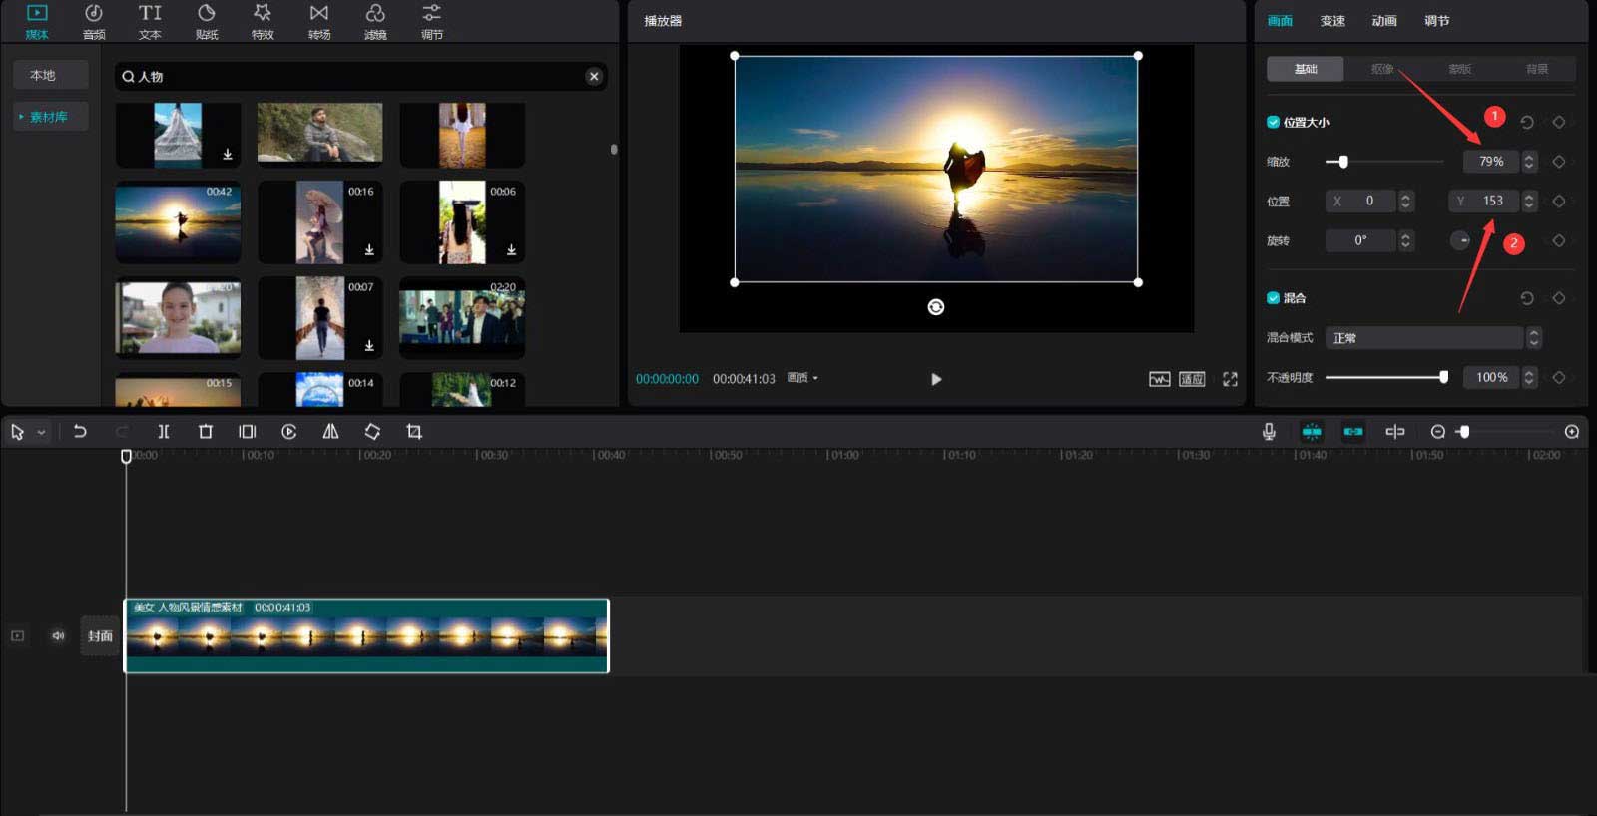The image size is (1597, 816).
Task: Click the delete trash icon in timeline toolbar
Action: pos(206,432)
